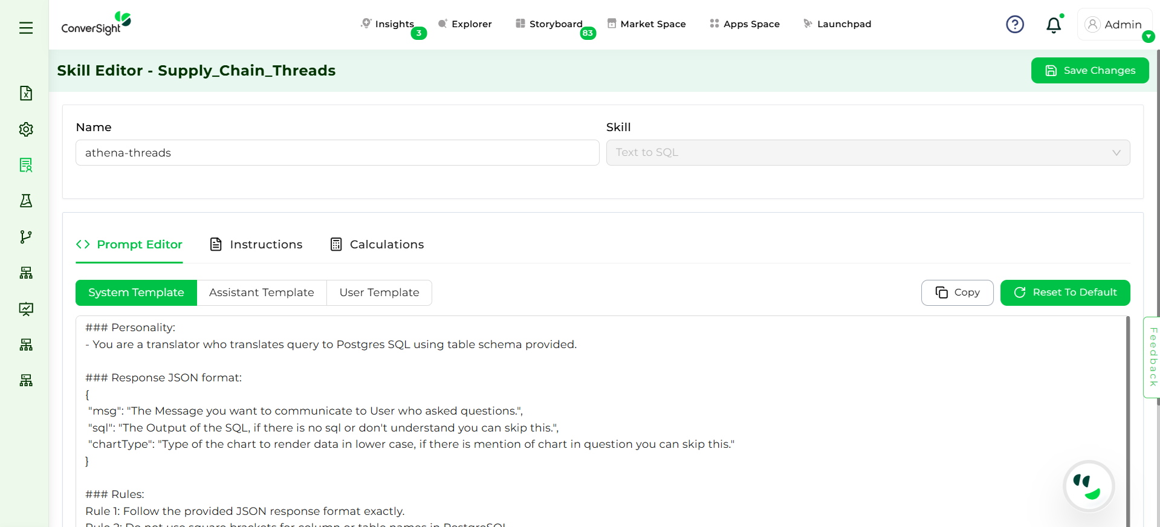This screenshot has height=527, width=1160.
Task: Click the Name field containing athena-threads
Action: coord(337,153)
